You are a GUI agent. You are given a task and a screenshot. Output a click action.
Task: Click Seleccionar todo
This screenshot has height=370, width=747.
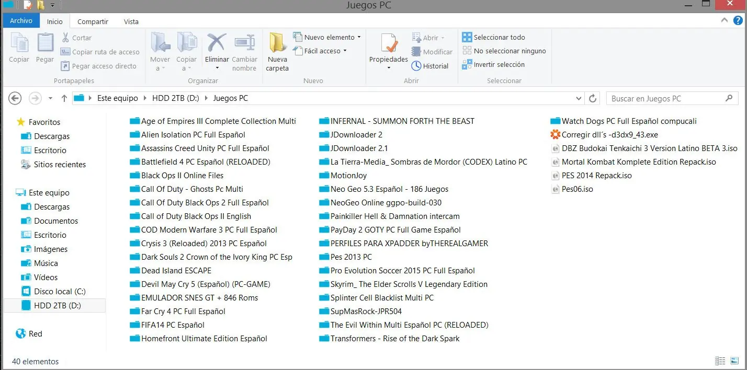(493, 37)
